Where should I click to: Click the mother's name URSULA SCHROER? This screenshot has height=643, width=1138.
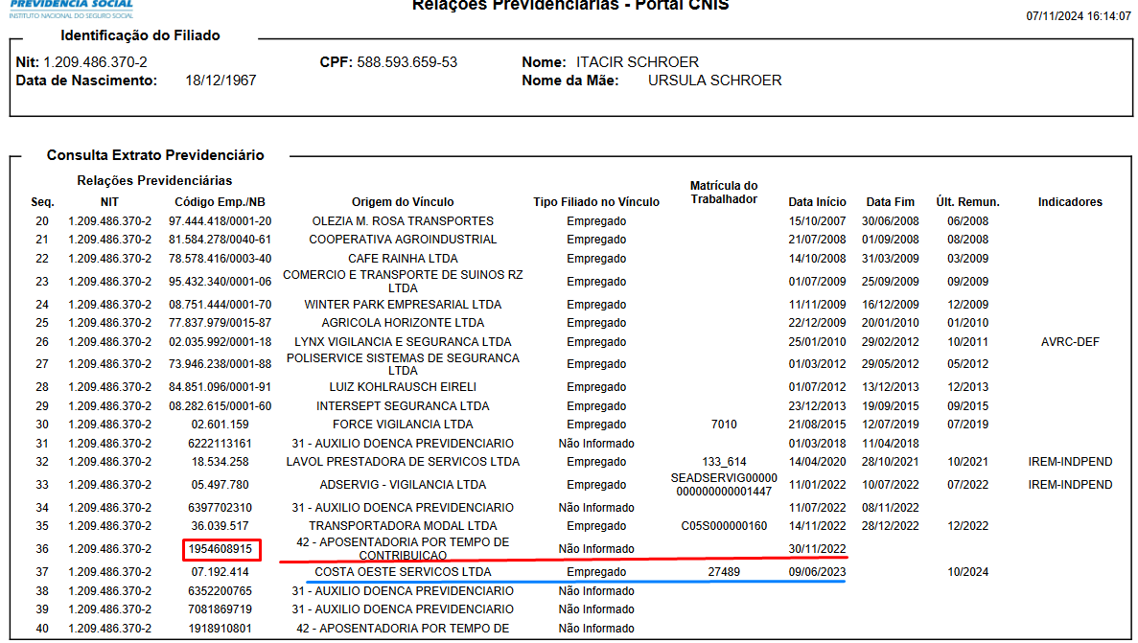coord(715,80)
